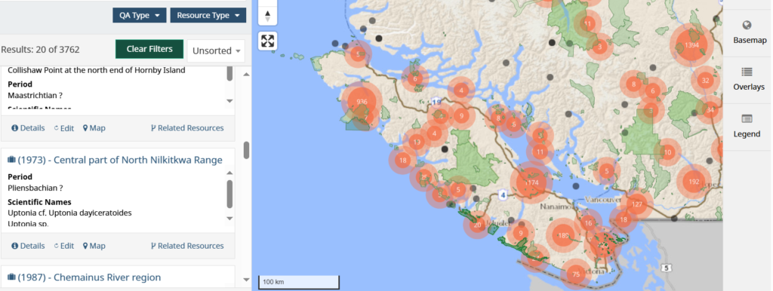Expand the QA Type filter dropdown
This screenshot has height=291, width=773.
[140, 15]
